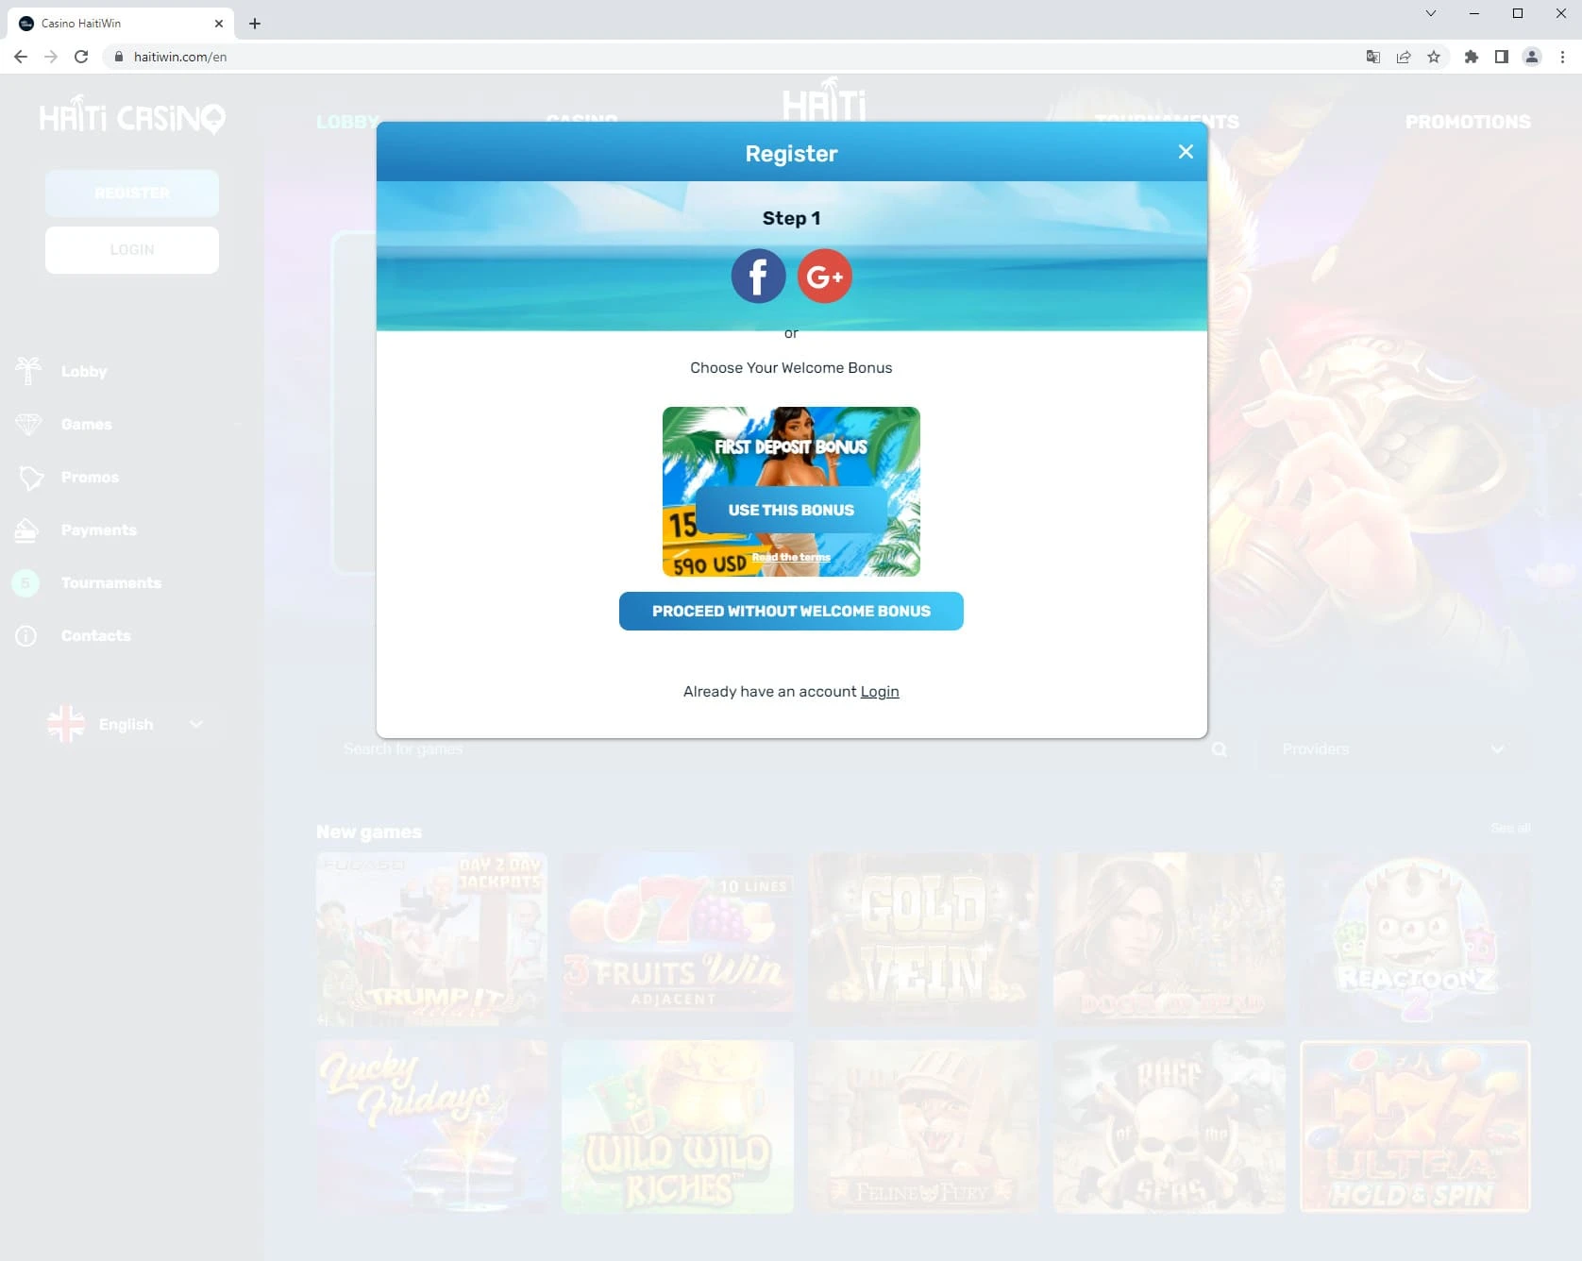Open the Payments sidebar menu item
1582x1261 pixels.
[98, 530]
